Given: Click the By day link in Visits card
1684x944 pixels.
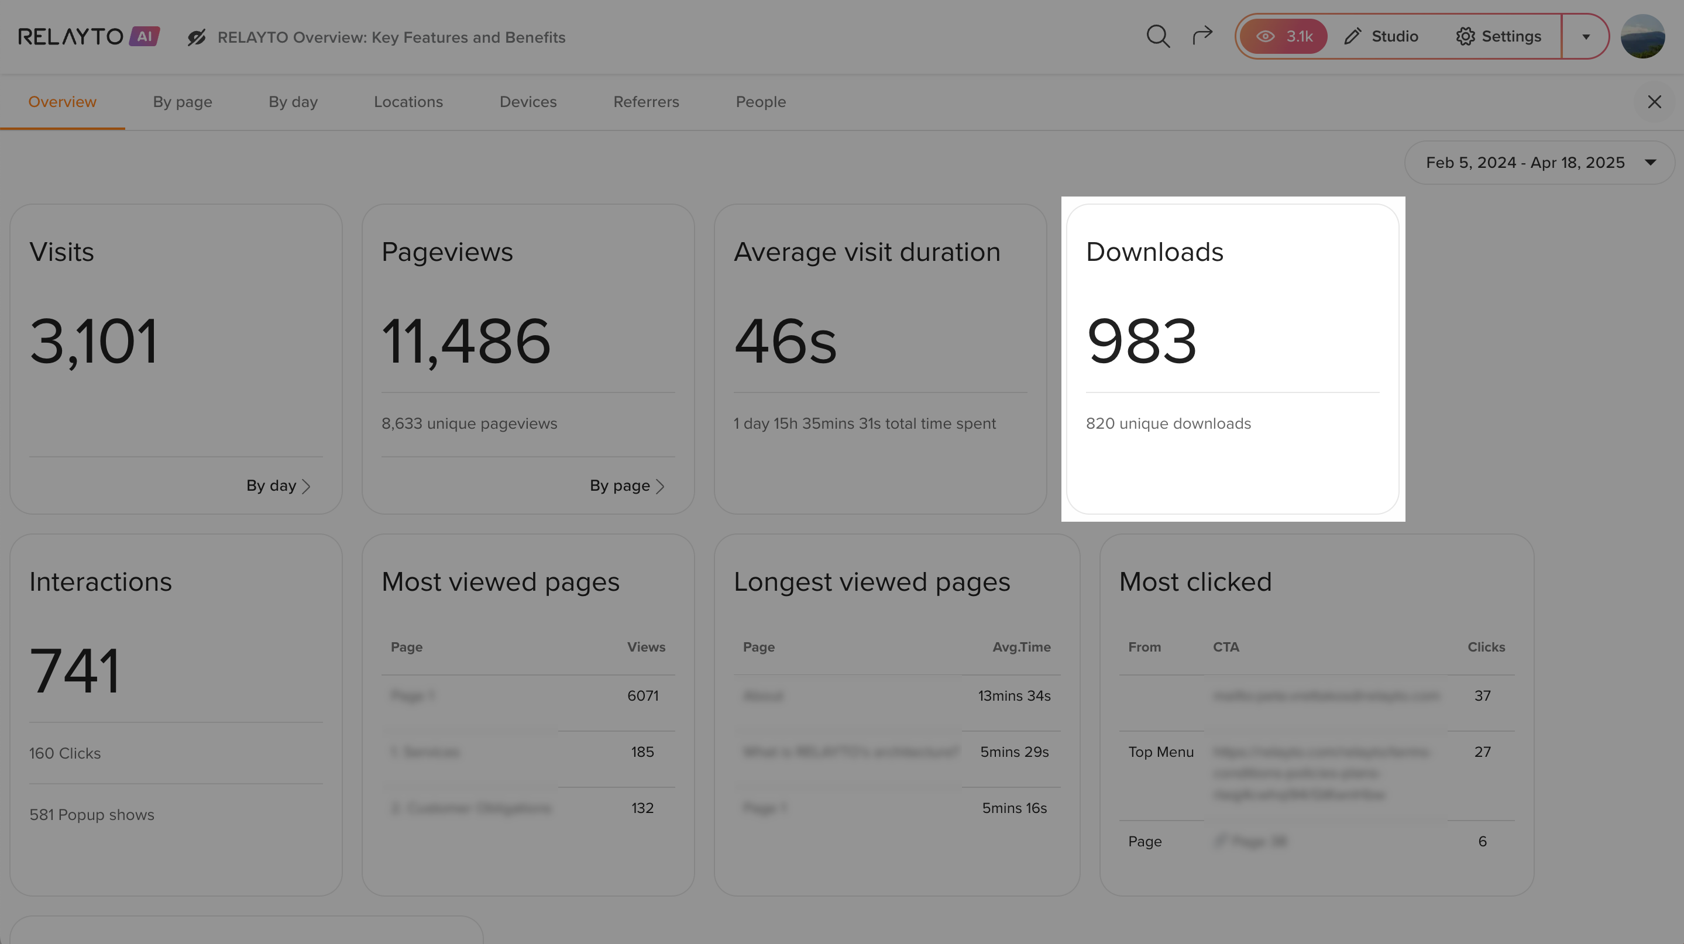Looking at the screenshot, I should 279,486.
